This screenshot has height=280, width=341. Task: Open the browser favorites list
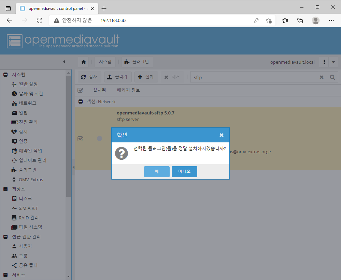[x=285, y=20]
